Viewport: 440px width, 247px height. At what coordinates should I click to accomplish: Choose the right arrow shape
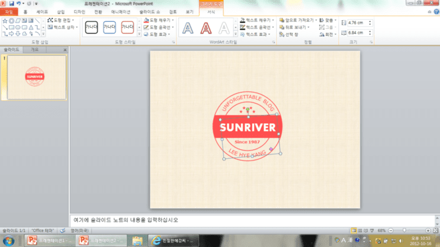click(x=11, y=34)
